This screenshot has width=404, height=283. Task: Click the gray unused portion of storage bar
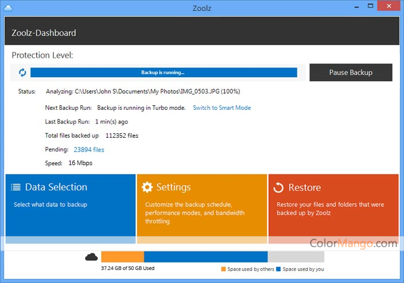pyautogui.click(x=296, y=257)
